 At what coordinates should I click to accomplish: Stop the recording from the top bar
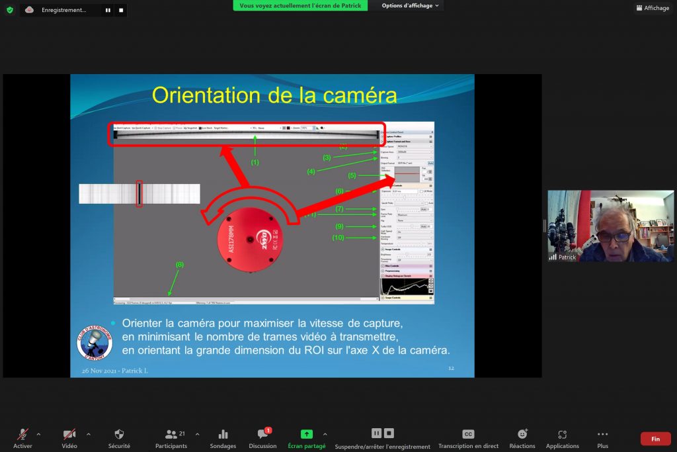pyautogui.click(x=121, y=10)
